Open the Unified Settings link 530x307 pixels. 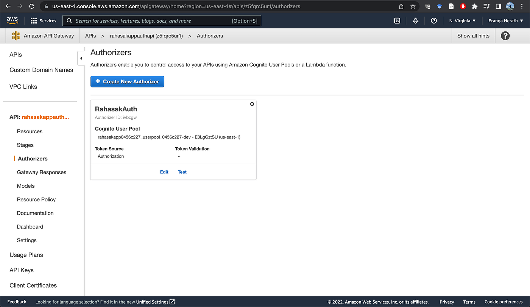click(x=155, y=302)
